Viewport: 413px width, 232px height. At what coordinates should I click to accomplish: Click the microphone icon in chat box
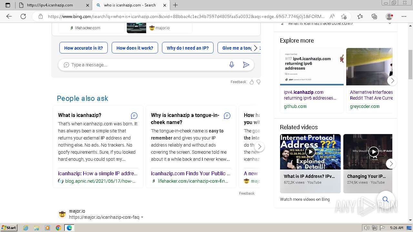pyautogui.click(x=232, y=65)
